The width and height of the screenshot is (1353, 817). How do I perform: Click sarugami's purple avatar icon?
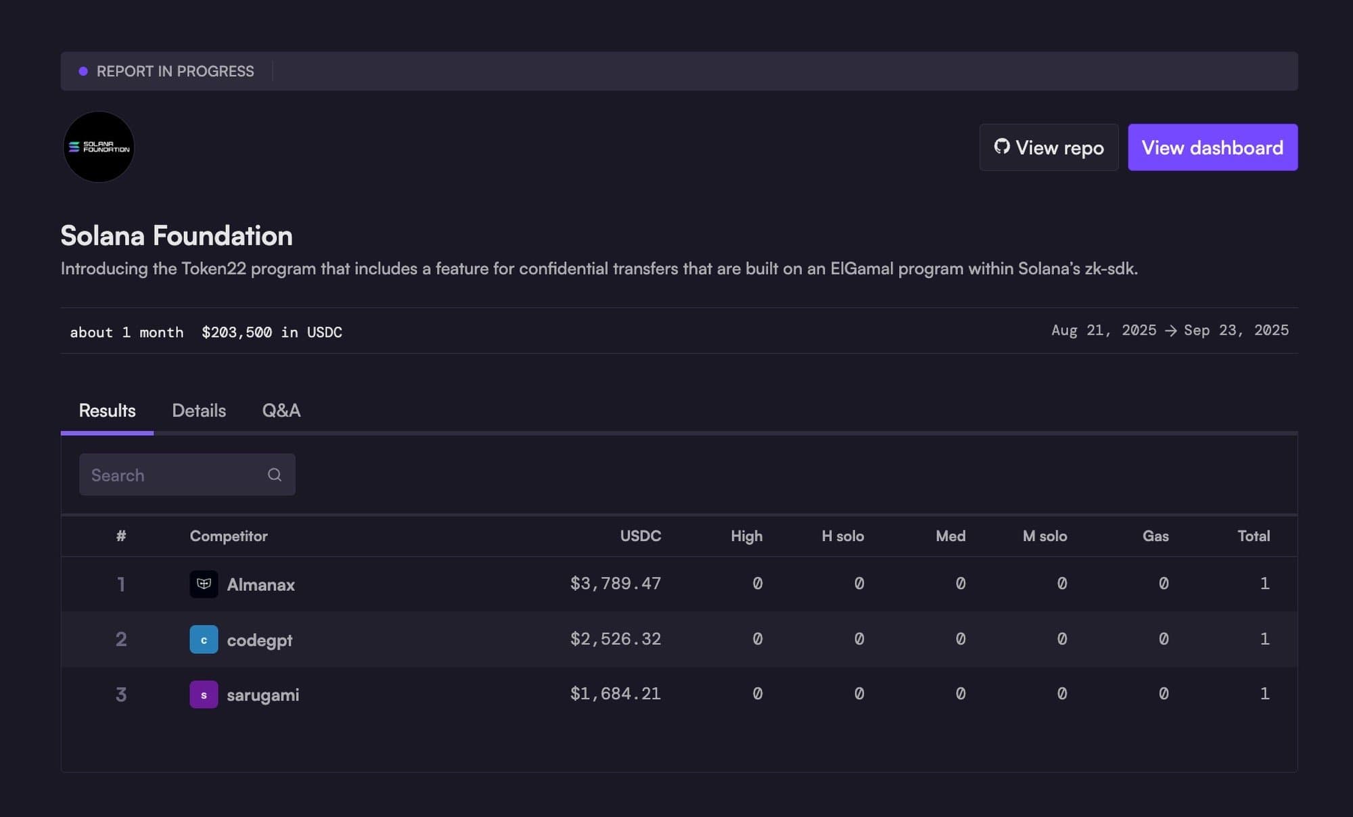204,695
